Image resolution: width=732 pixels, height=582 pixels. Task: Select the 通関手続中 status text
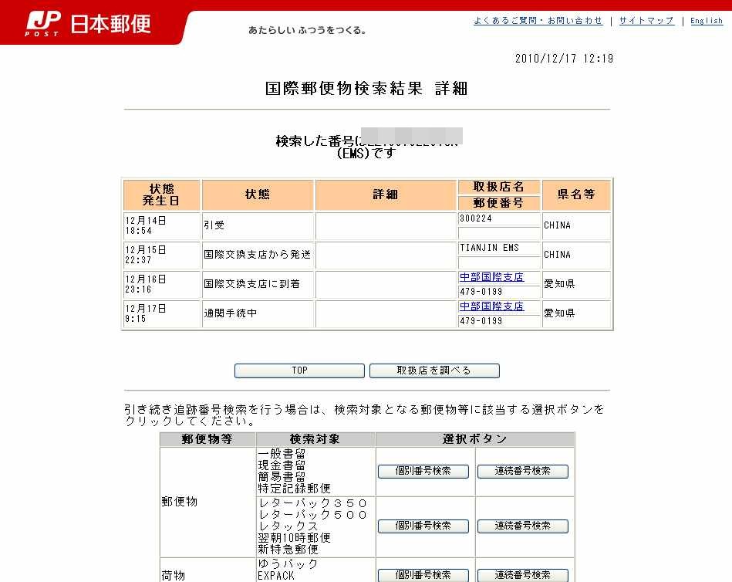tap(230, 313)
